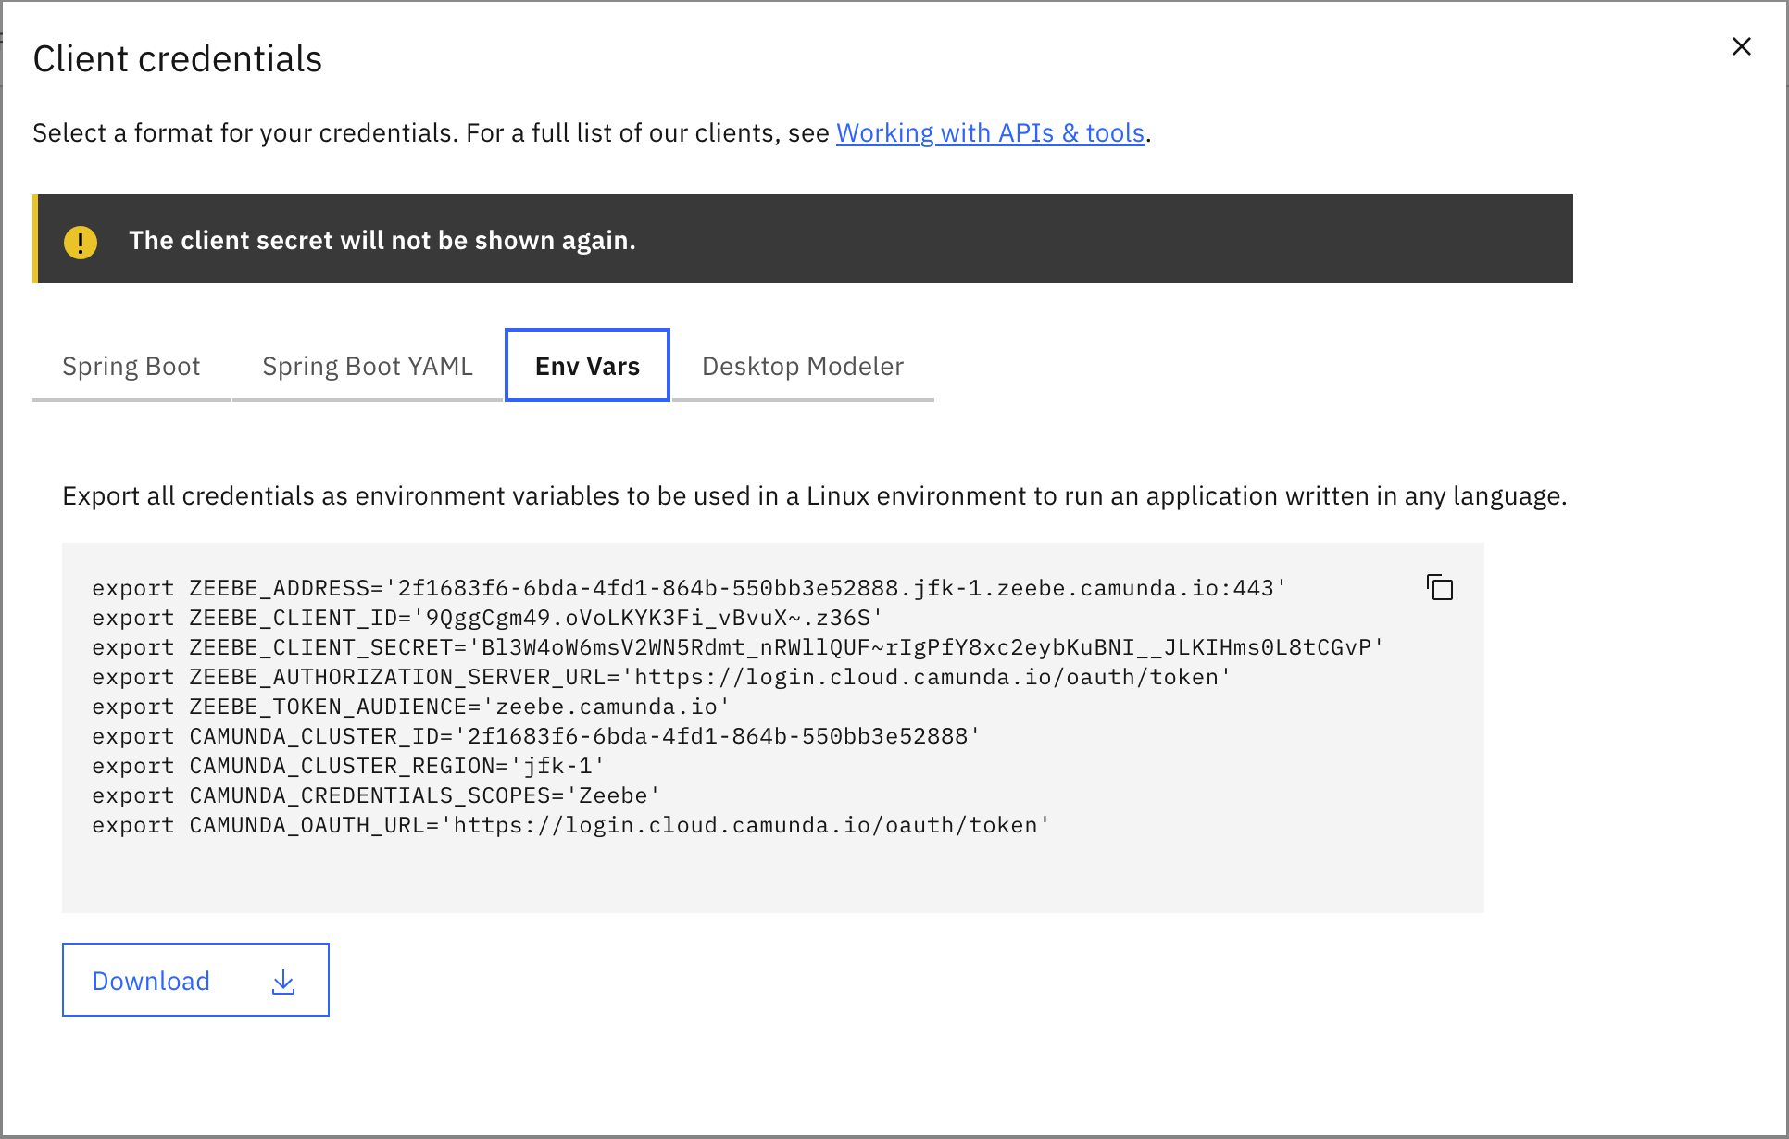Click the CAMUNDA_CREDENTIALS_SCOPES export line

pyautogui.click(x=376, y=796)
